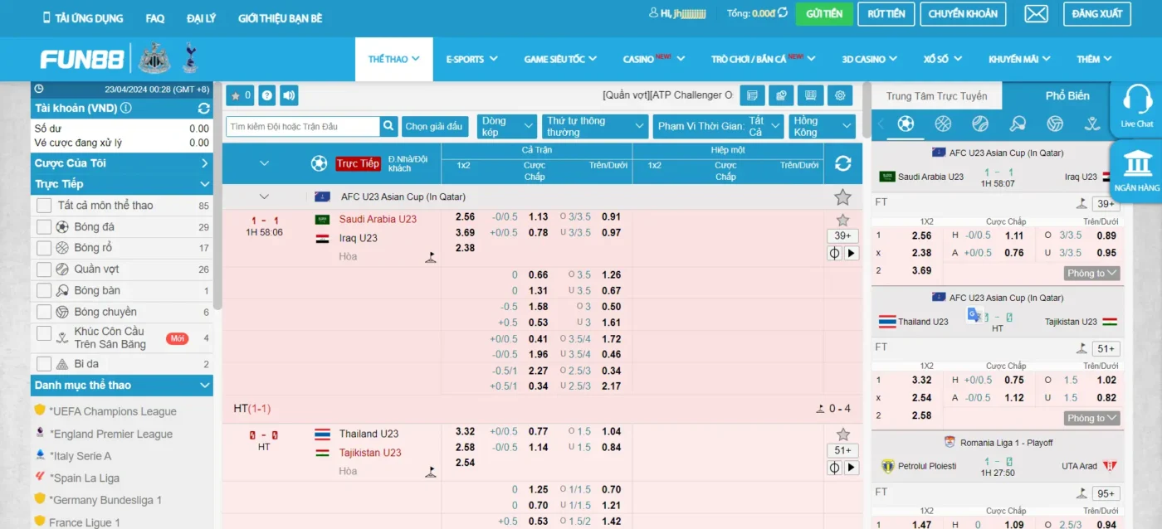Collapse the 'Trực Tiếp' sidebar section
Screen dimensions: 1162x529
tap(122, 184)
